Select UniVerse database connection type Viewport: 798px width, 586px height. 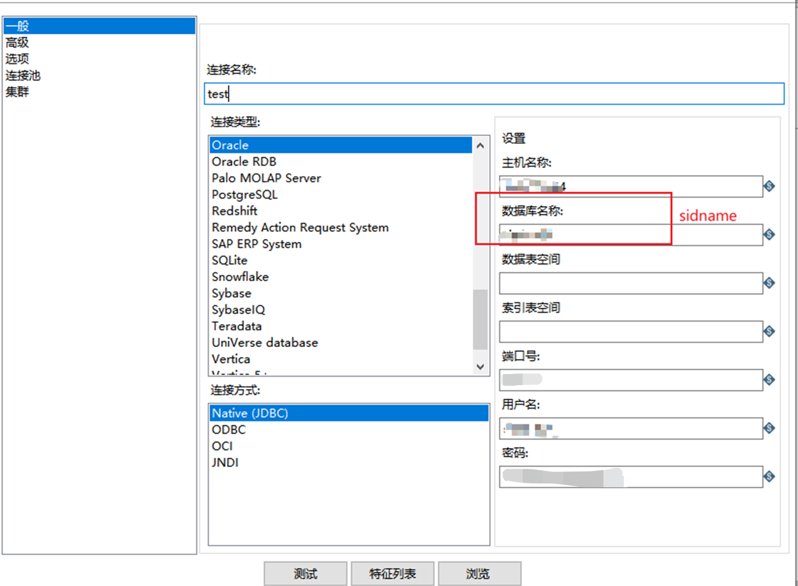(341, 343)
